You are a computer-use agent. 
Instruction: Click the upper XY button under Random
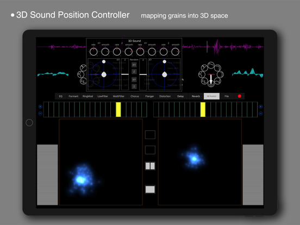(x=134, y=65)
